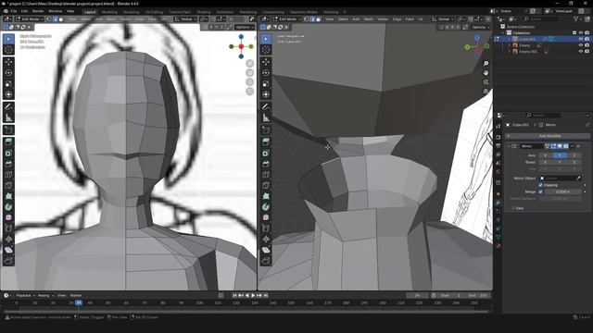Select the Loop Cut tool in left viewport

tap(8, 175)
